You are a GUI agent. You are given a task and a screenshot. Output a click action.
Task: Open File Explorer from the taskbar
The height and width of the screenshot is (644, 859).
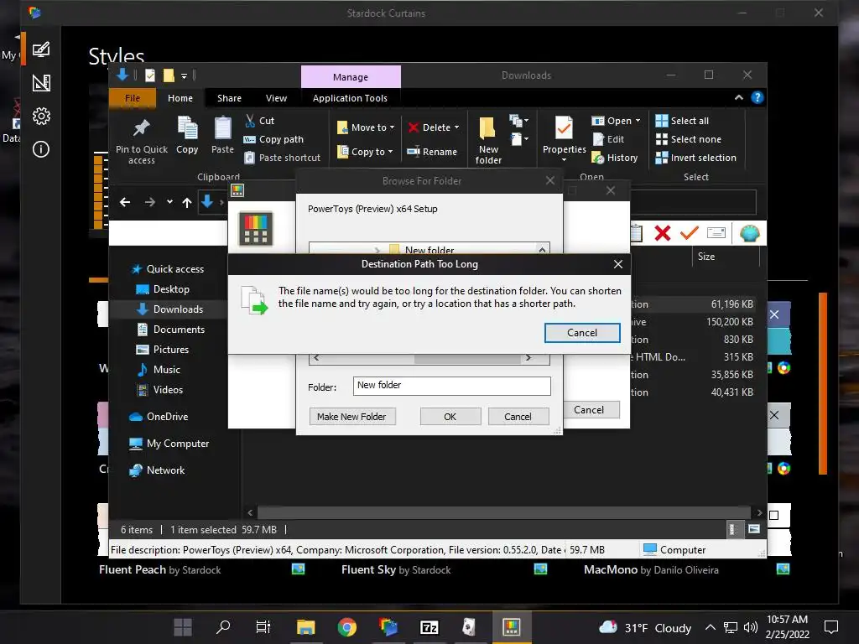(x=305, y=627)
